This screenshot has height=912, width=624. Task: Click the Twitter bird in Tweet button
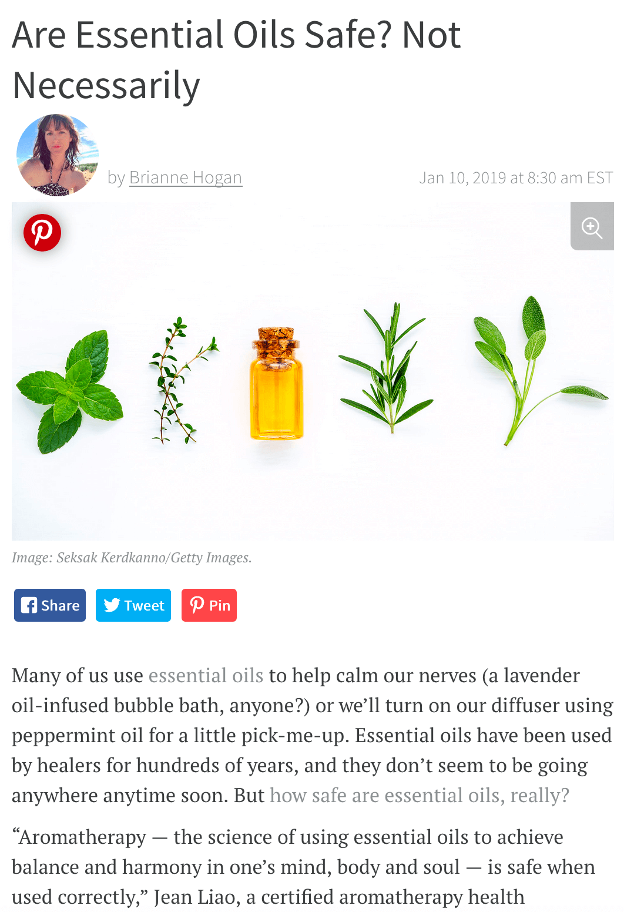click(x=112, y=605)
